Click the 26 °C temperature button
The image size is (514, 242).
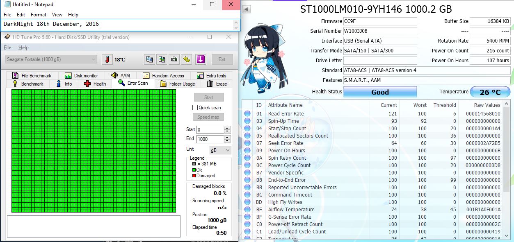(490, 92)
